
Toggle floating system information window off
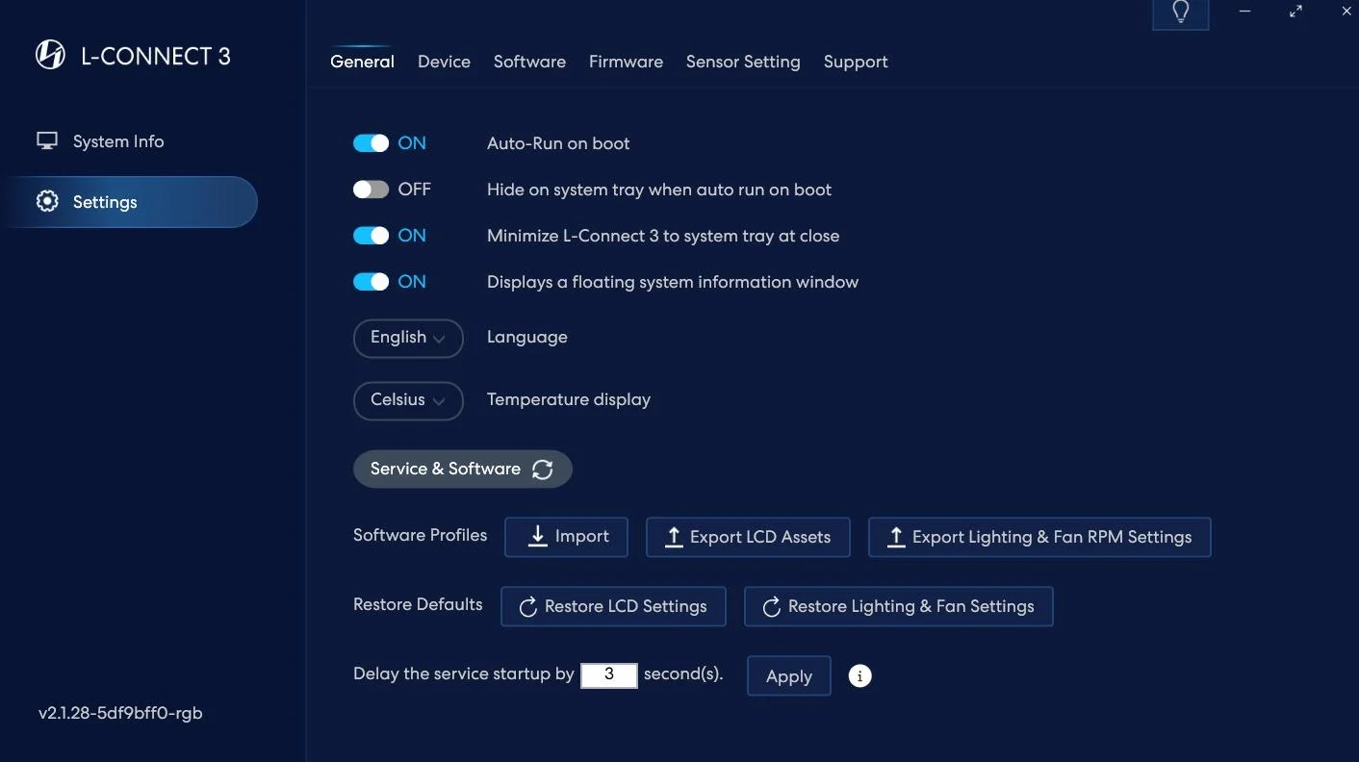(371, 282)
